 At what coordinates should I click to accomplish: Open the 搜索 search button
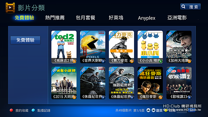[190, 6]
